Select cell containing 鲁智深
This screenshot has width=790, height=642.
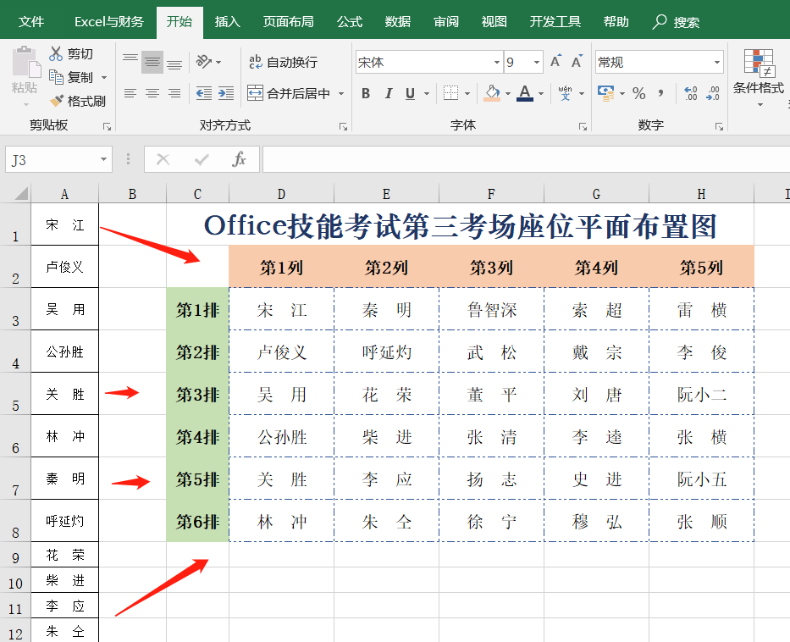pyautogui.click(x=492, y=309)
